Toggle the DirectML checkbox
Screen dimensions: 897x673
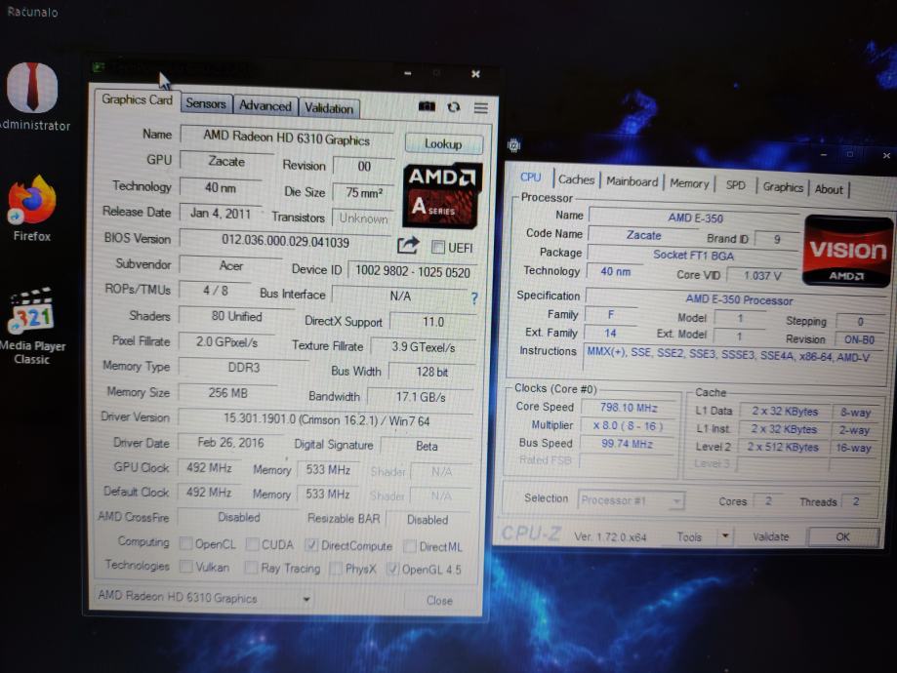point(409,546)
